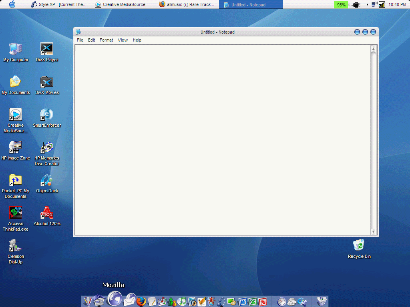Screen dimensions: 410x307
Task: Click the AC power plug tray icon
Action: [x=356, y=5]
